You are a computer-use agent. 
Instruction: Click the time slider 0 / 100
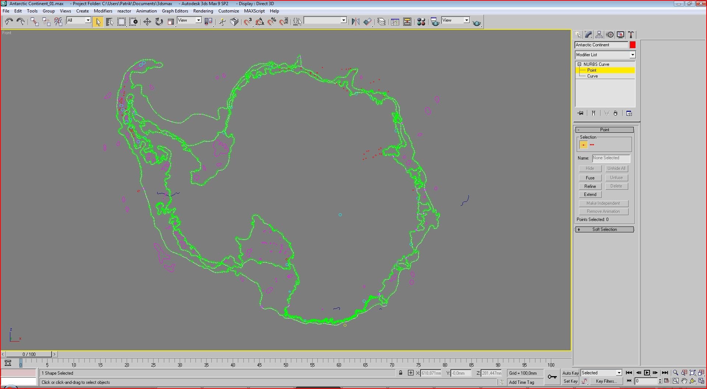(x=29, y=354)
